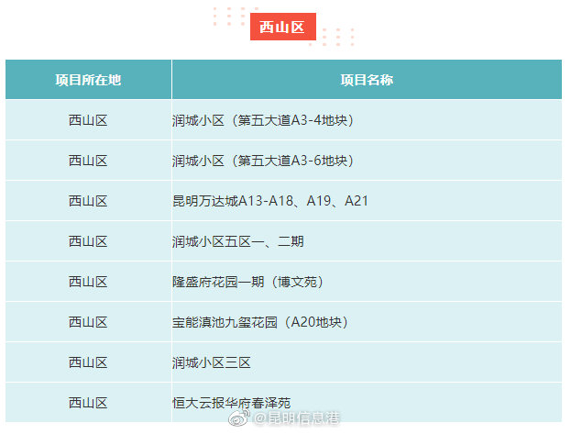571x434 pixels.
Task: Click the red 西山区 title banner
Action: [282, 27]
